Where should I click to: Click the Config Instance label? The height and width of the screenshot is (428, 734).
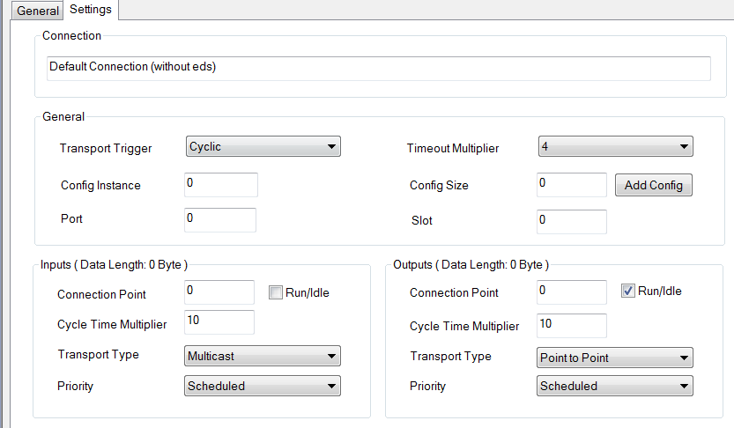100,185
